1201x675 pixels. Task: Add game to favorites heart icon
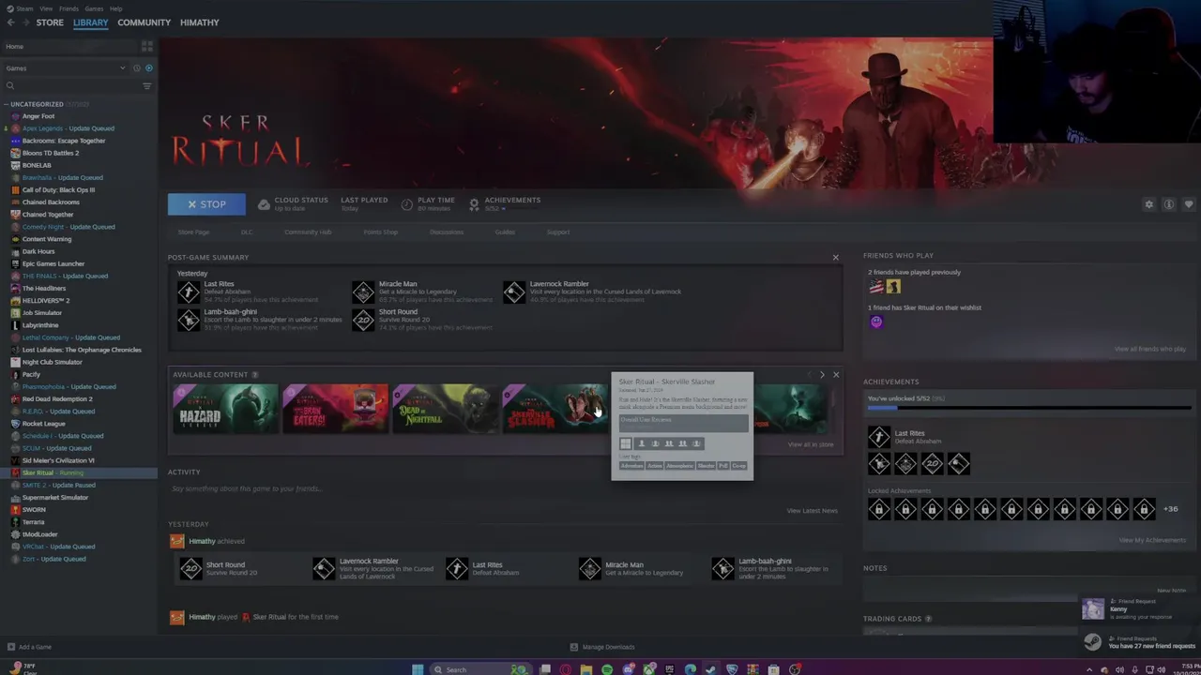click(x=1189, y=204)
